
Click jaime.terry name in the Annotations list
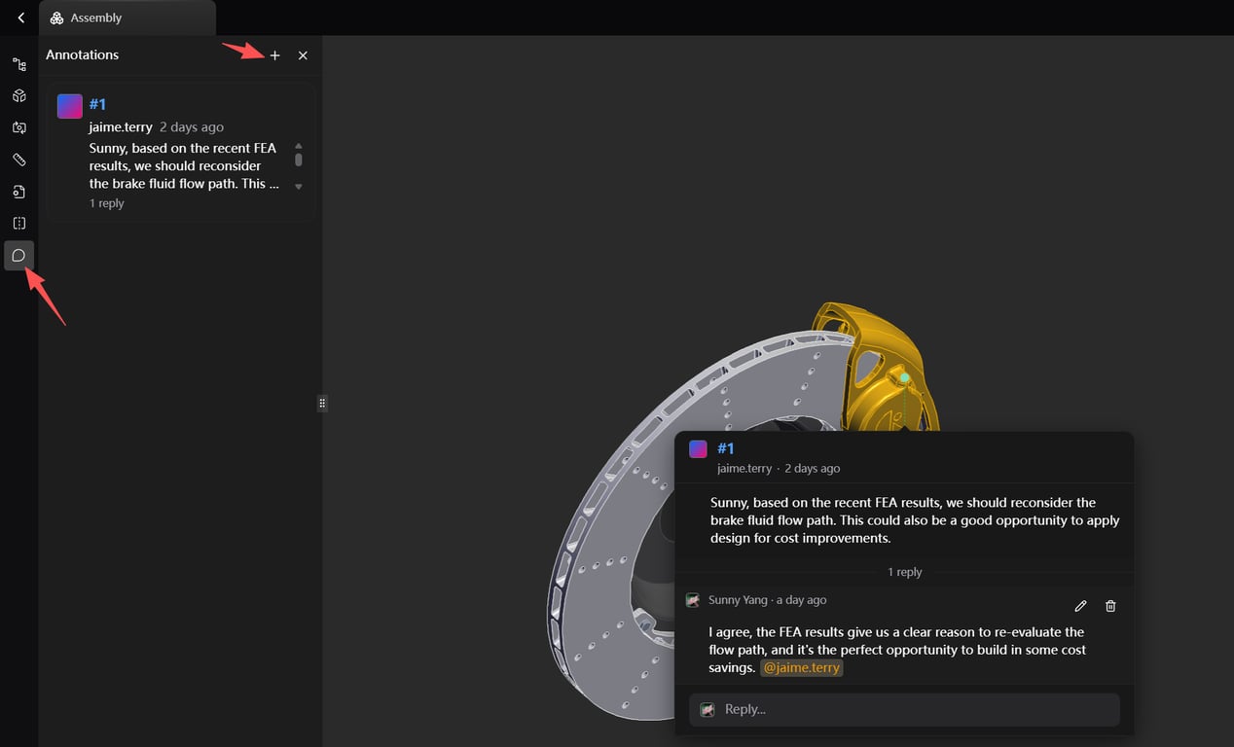coord(121,126)
